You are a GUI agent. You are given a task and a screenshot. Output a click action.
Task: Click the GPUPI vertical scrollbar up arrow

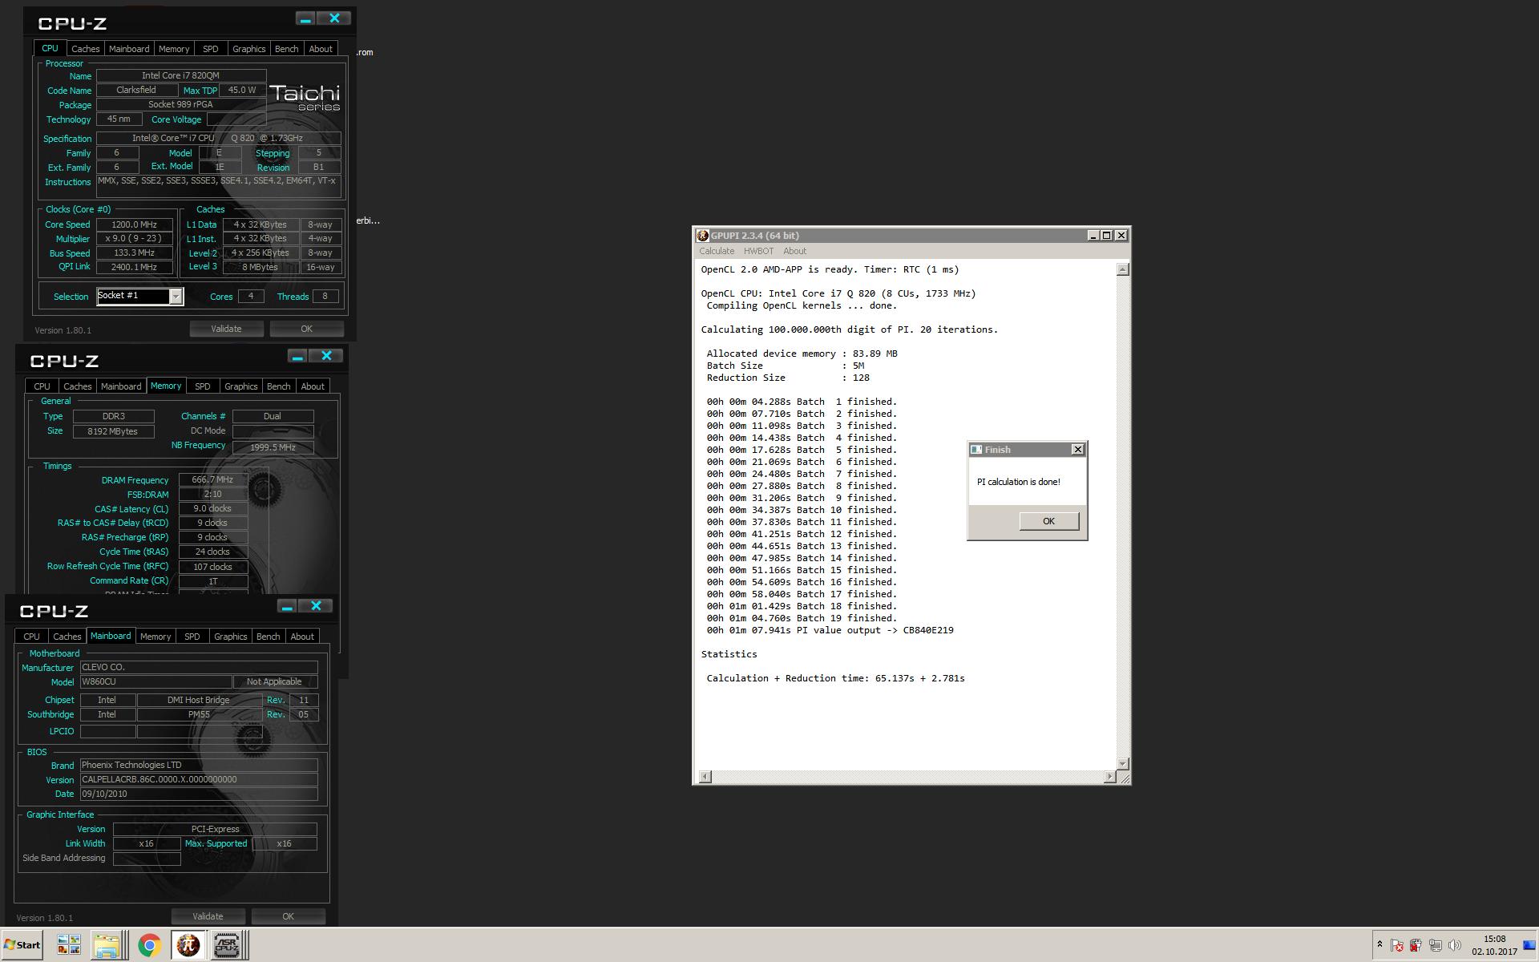[1123, 269]
